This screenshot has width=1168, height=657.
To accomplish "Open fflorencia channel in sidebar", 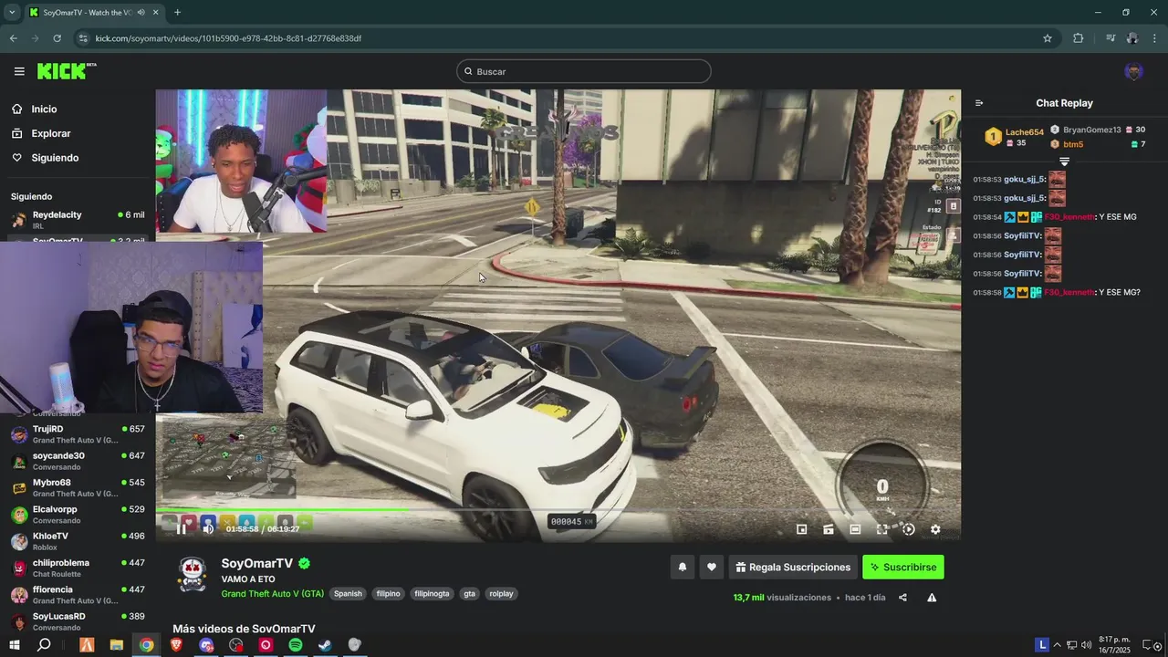I will point(78,595).
